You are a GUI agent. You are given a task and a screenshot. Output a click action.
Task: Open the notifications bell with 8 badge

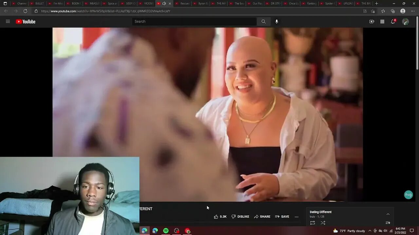click(x=393, y=22)
